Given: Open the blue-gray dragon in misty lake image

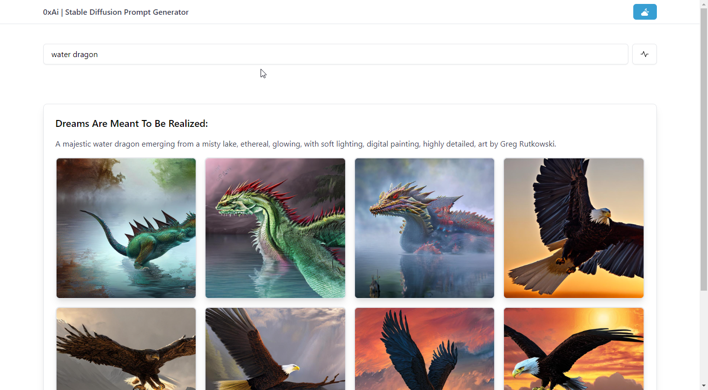Looking at the screenshot, I should [x=424, y=228].
